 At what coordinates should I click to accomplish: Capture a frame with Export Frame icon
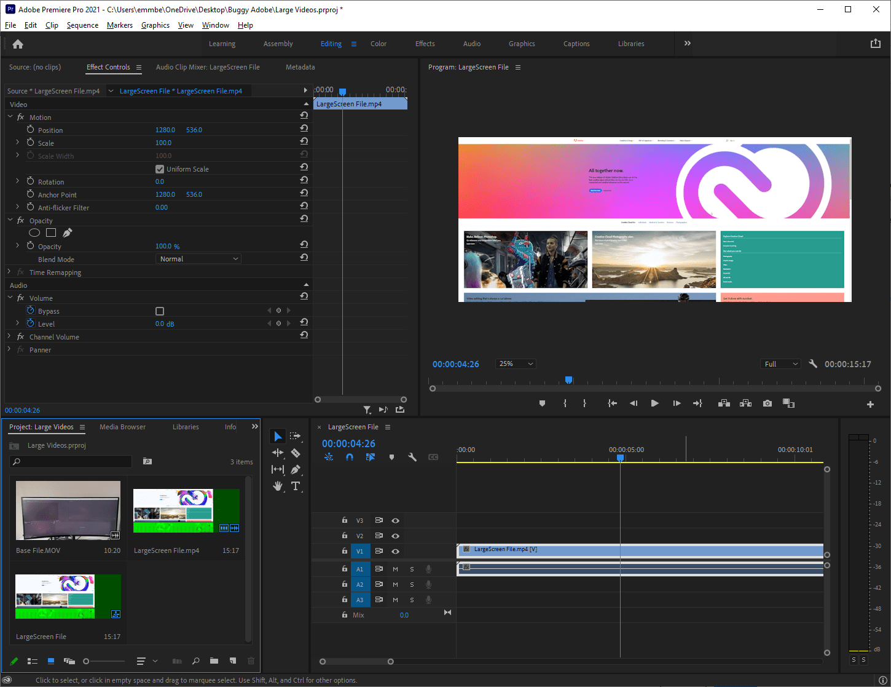[767, 403]
